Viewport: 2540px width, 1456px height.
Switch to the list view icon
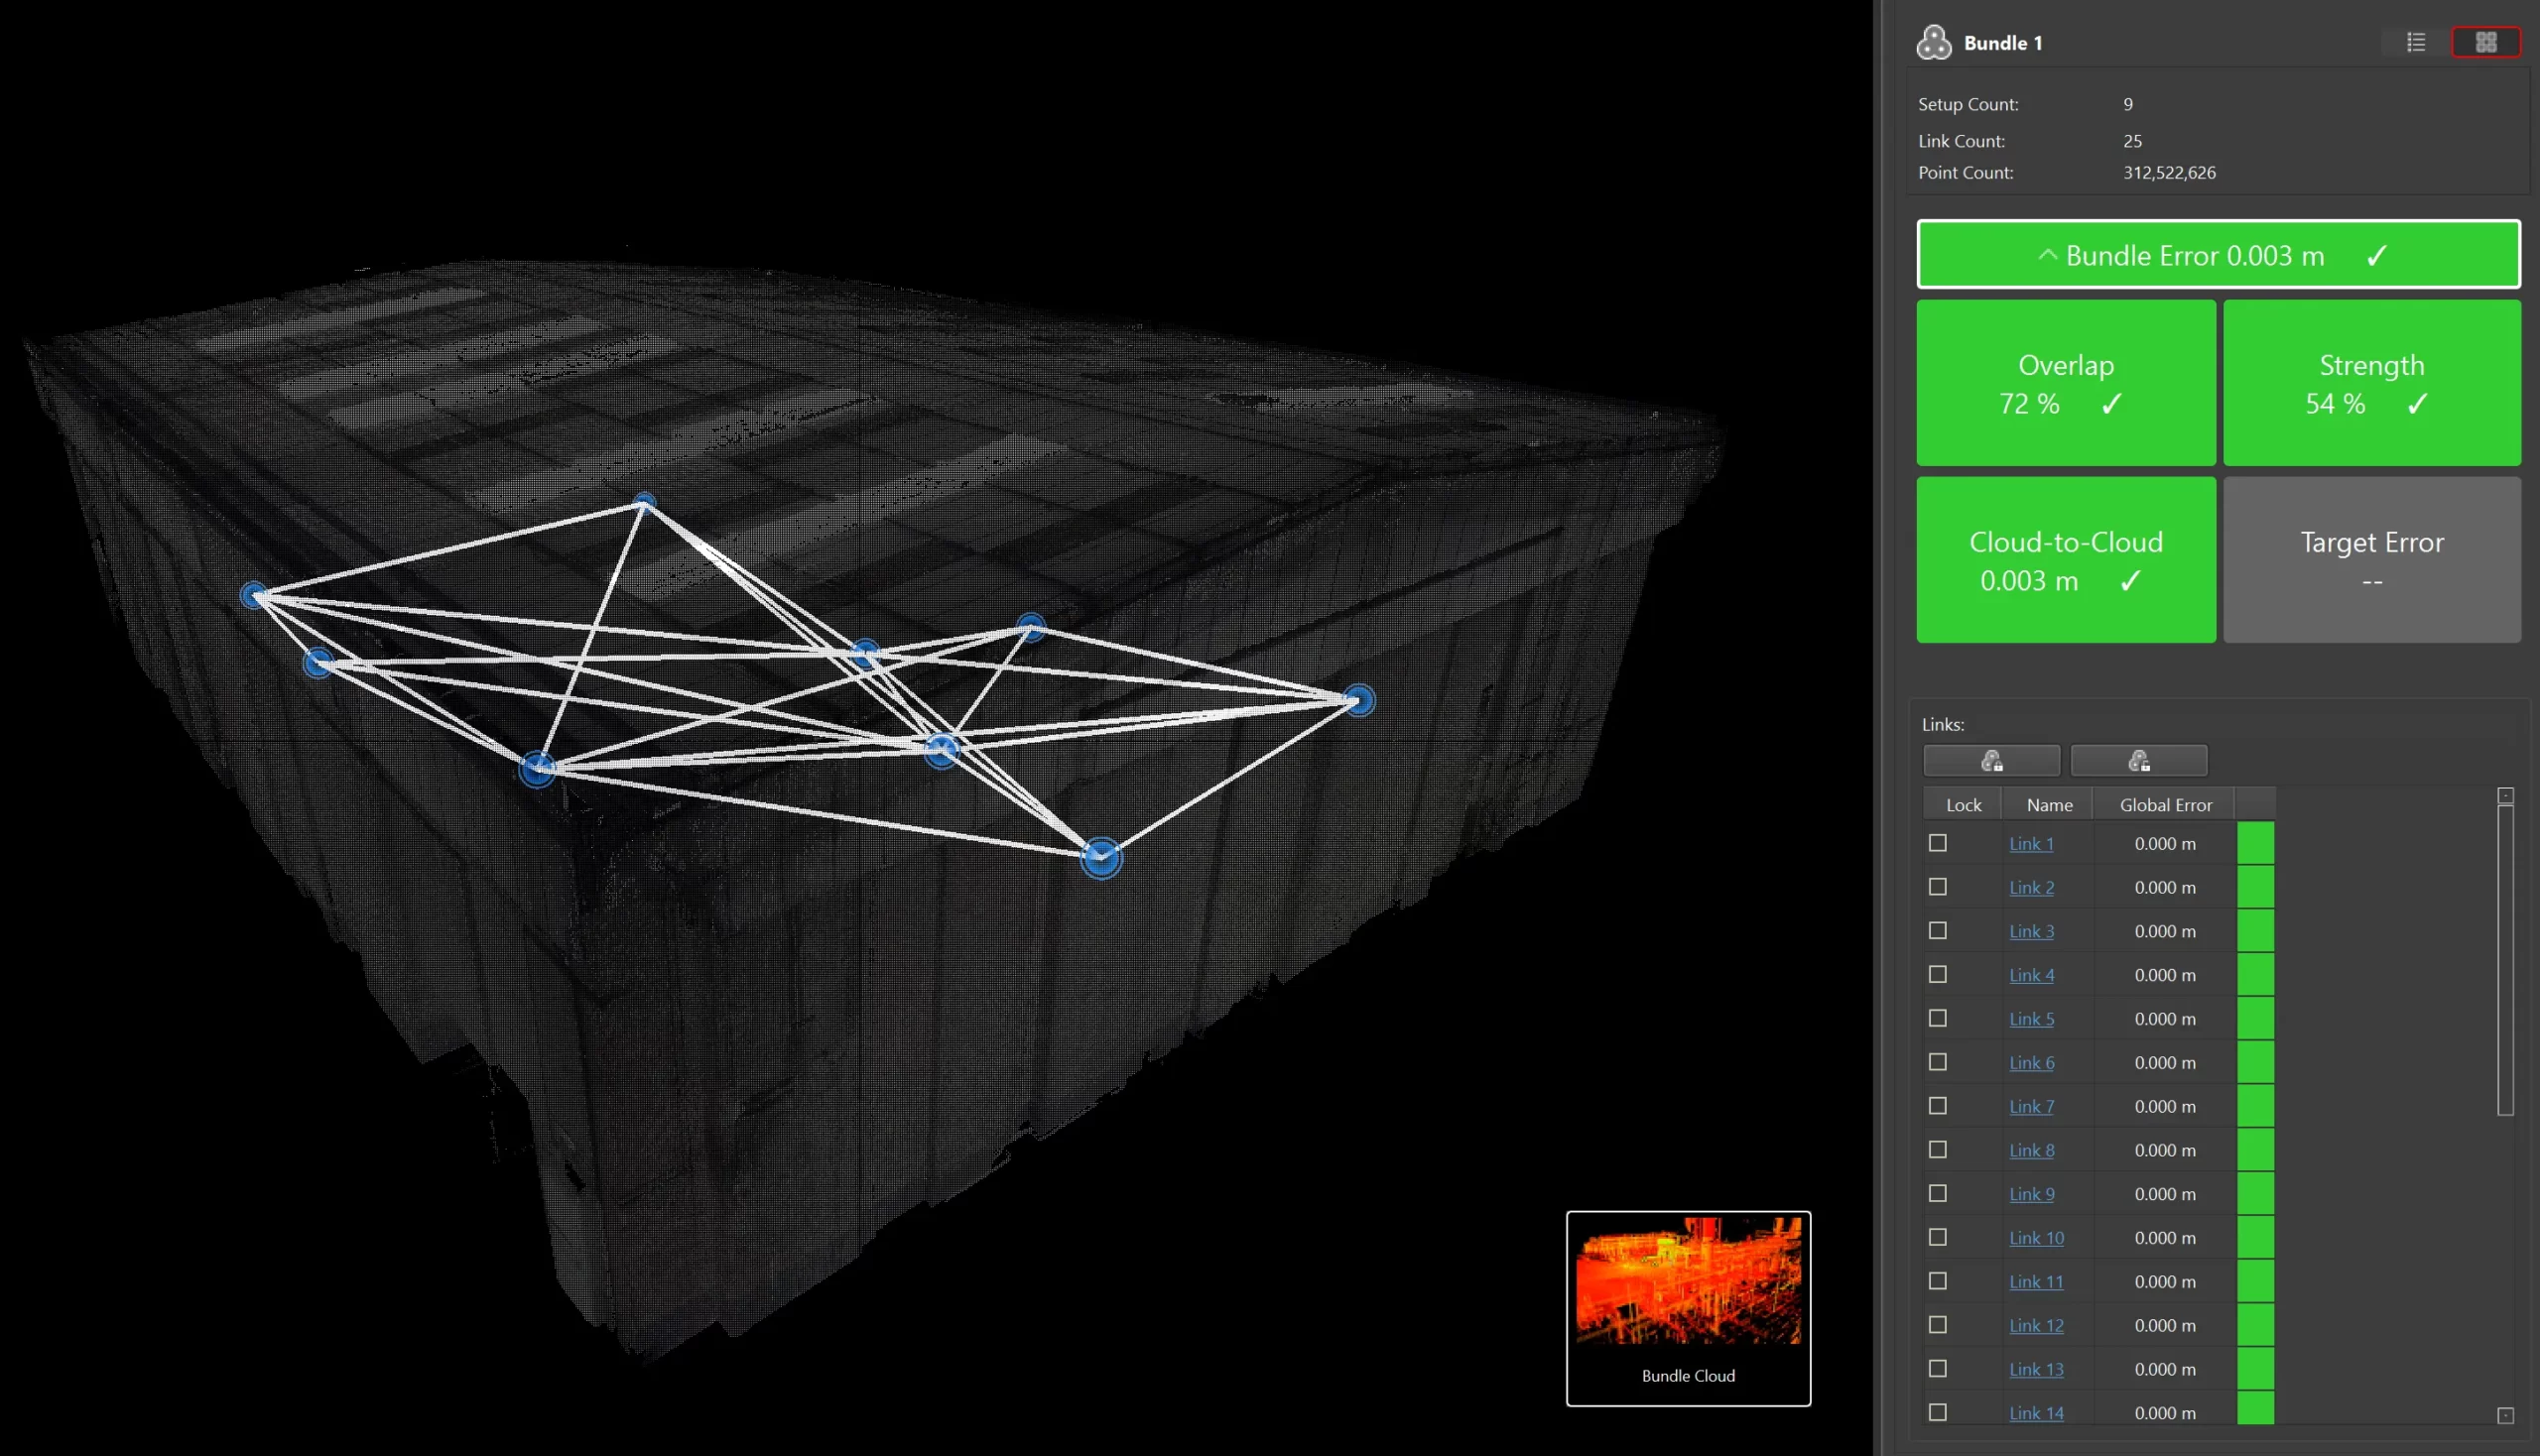pos(2415,42)
